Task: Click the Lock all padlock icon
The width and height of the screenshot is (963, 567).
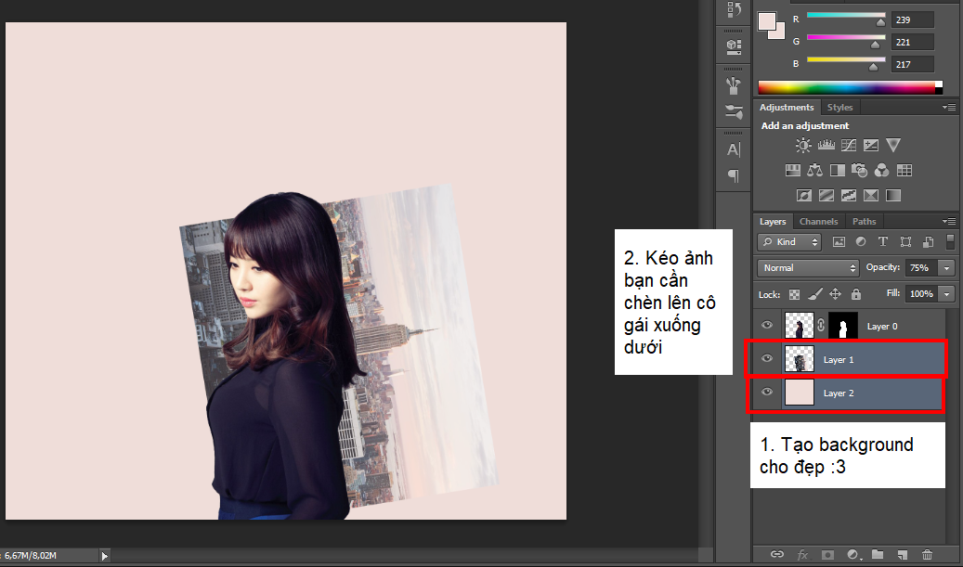Action: [x=855, y=294]
